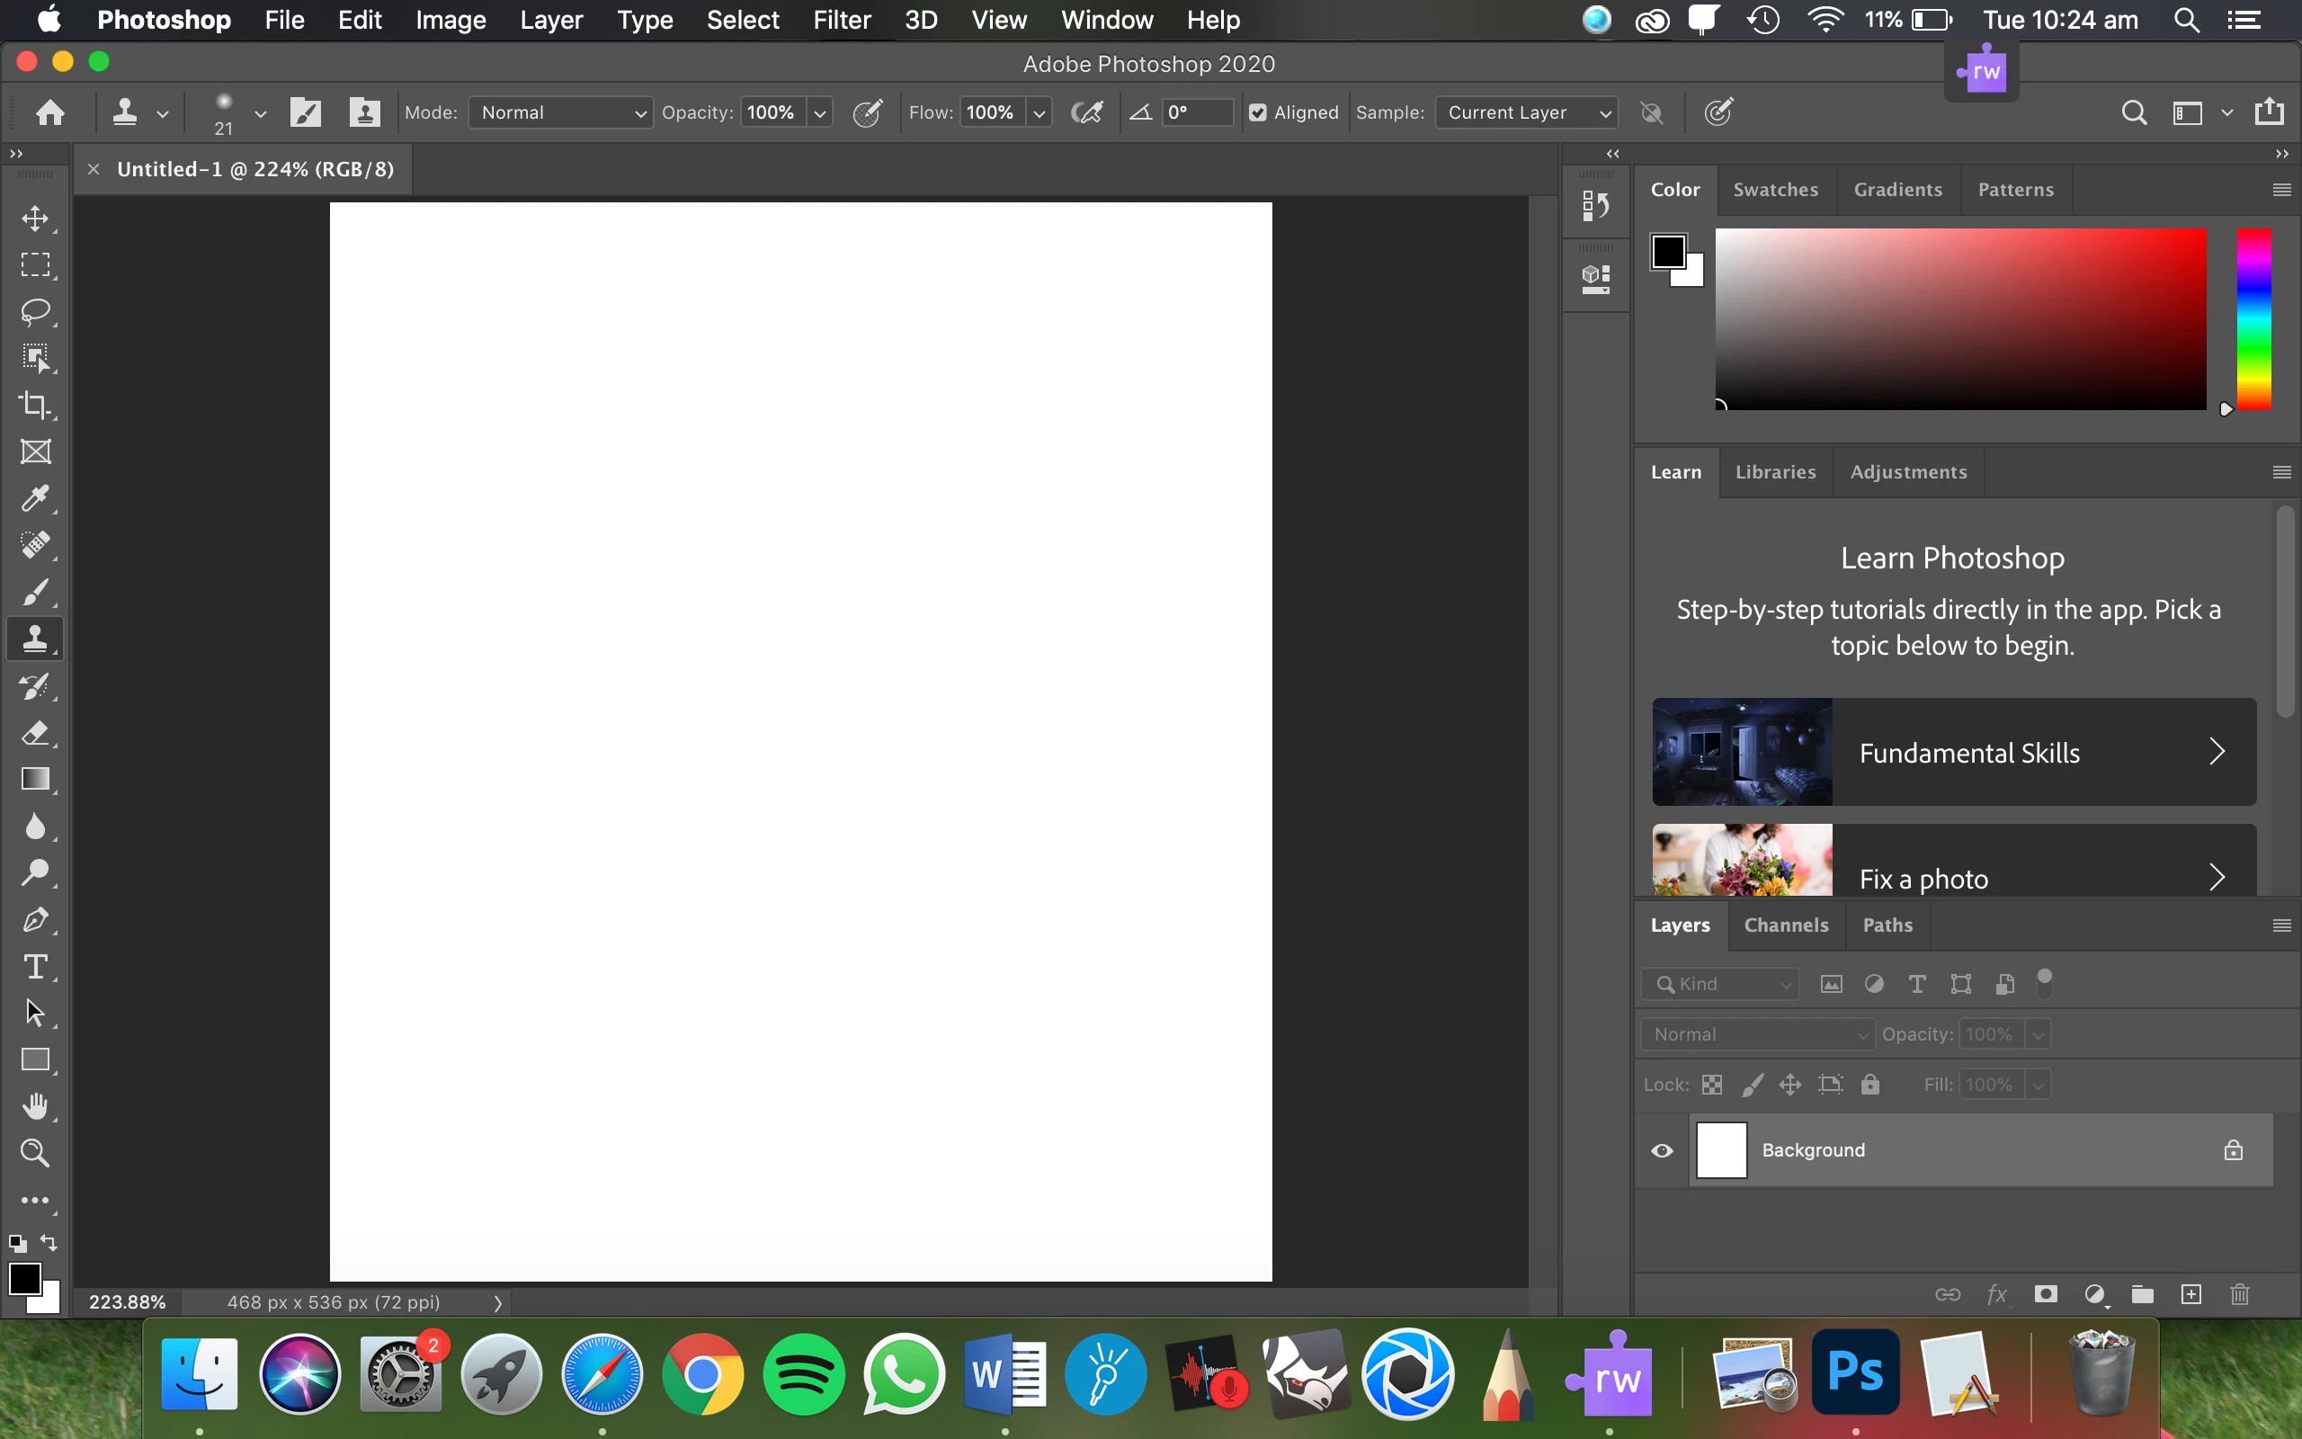Open the Mode dropdown set to Normal

561,112
